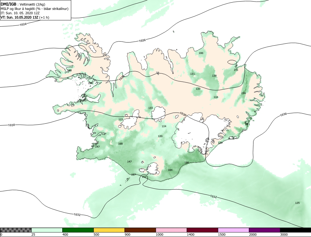Click the legend scale label '1500'
This screenshot has height=237, width=311.
(222, 235)
